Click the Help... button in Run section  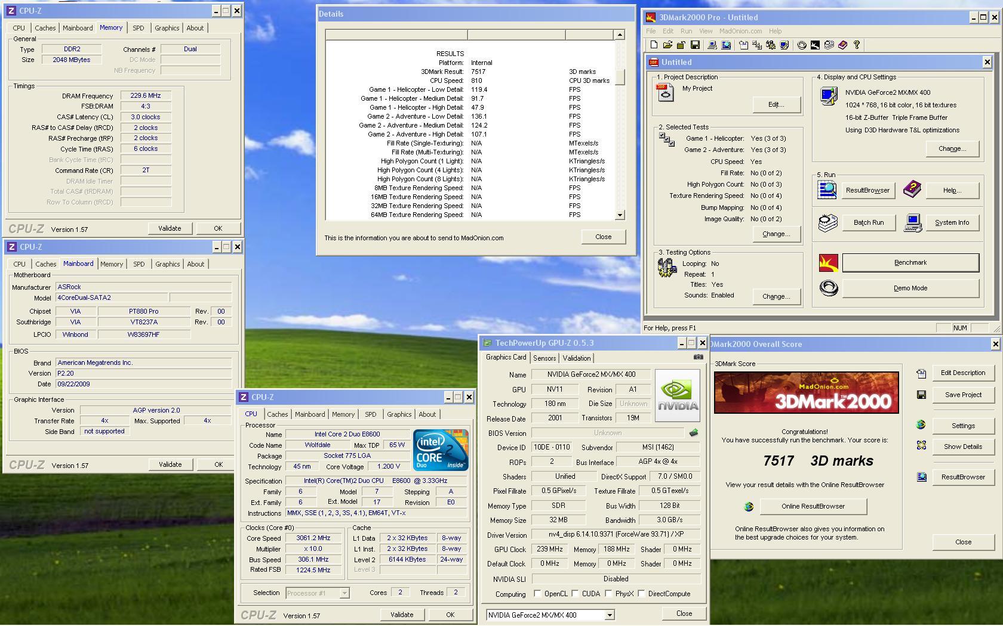point(952,190)
